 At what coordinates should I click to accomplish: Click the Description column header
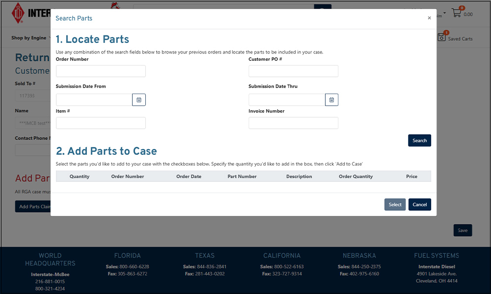pyautogui.click(x=299, y=176)
